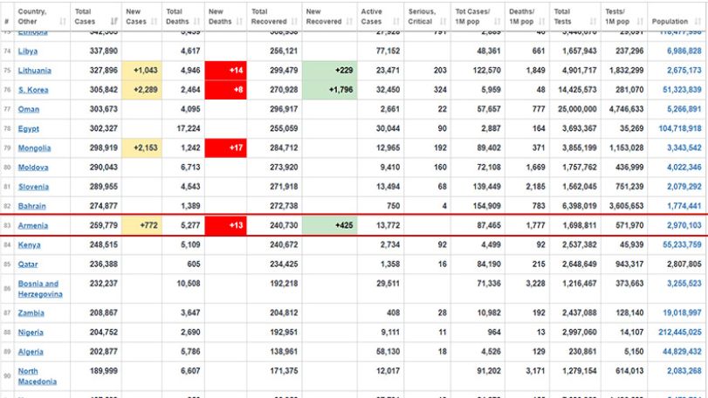Click Libya population link 6,986,828

pyautogui.click(x=684, y=51)
